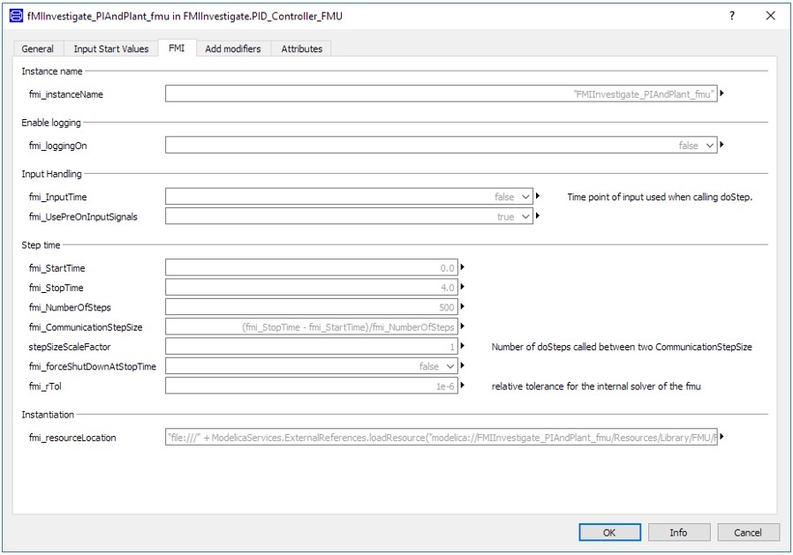The image size is (793, 555).
Task: Click the fmi_StopTime input field
Action: tap(312, 287)
